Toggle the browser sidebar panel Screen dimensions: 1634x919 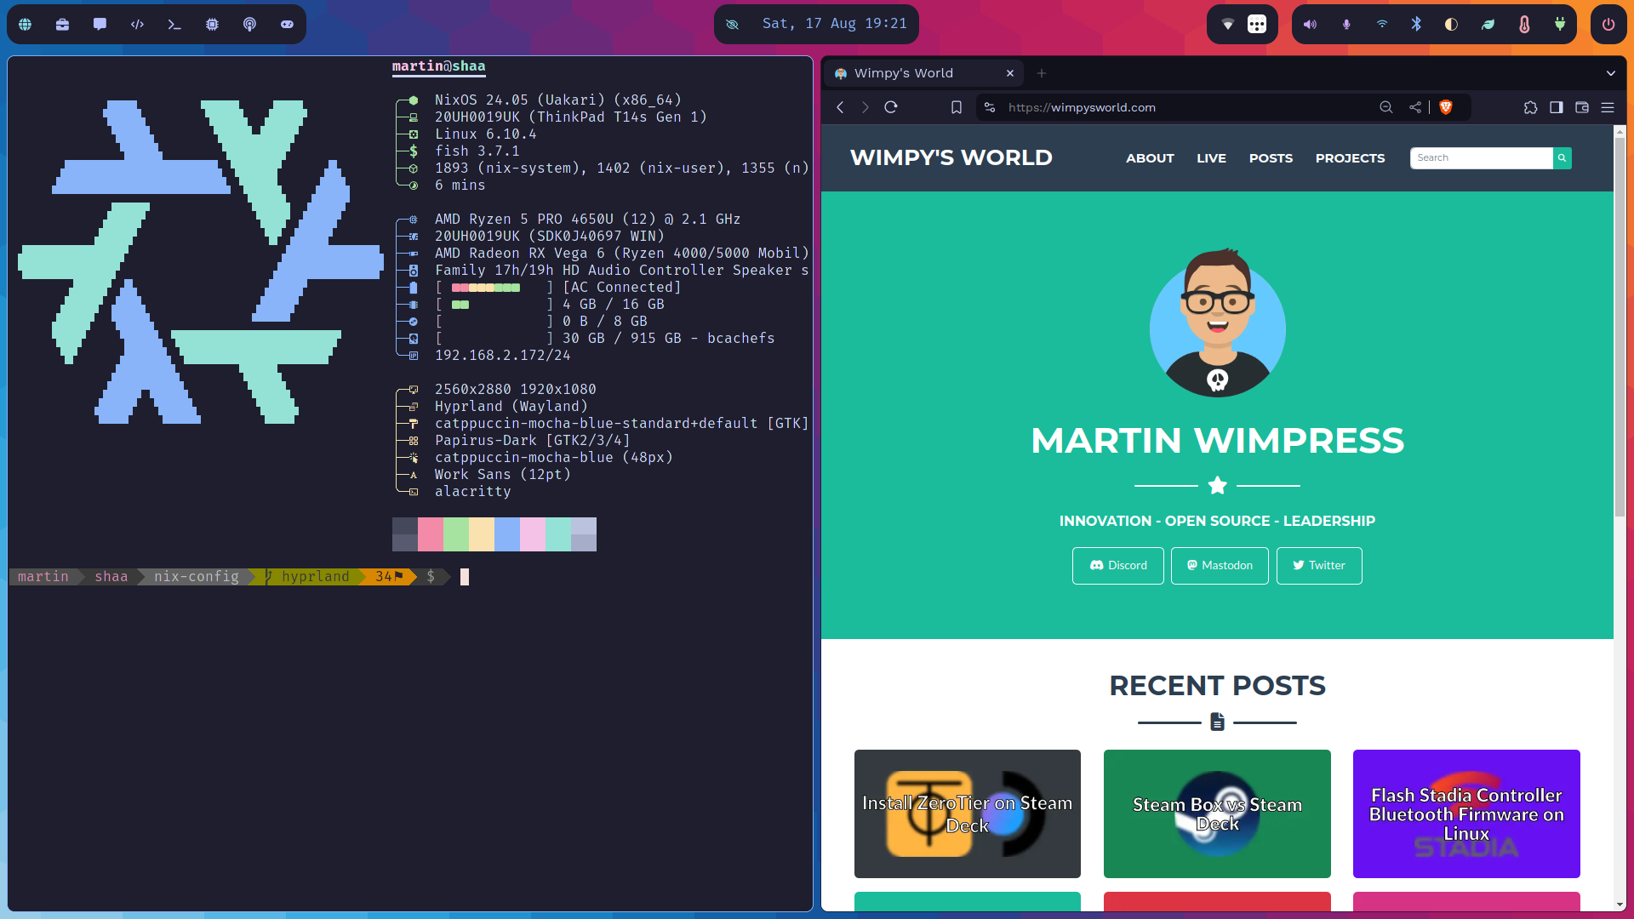coord(1557,107)
